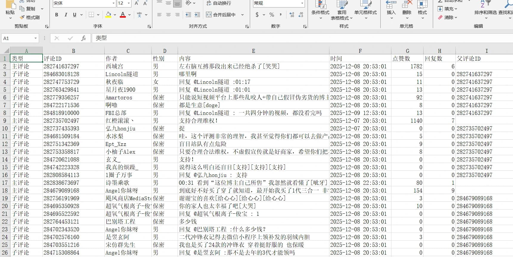Select column G header

pyautogui.click(x=407, y=51)
